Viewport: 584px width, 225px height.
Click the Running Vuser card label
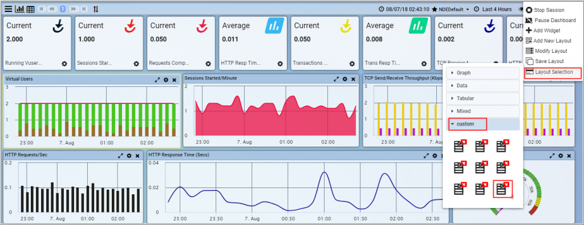pos(24,63)
